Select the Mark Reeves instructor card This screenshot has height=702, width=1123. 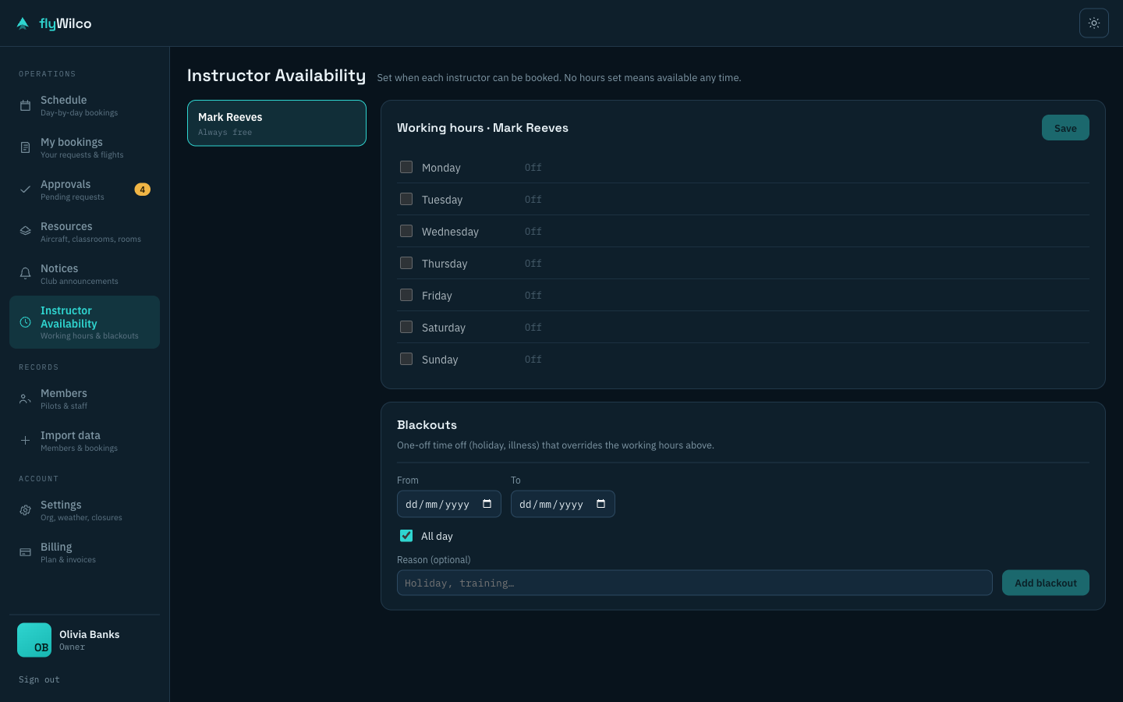277,123
